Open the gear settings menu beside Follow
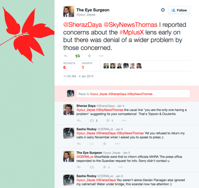 click(x=163, y=10)
